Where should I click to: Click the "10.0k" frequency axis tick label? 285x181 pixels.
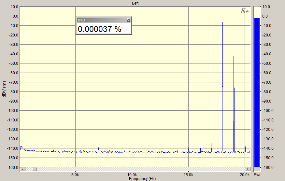[132, 175]
